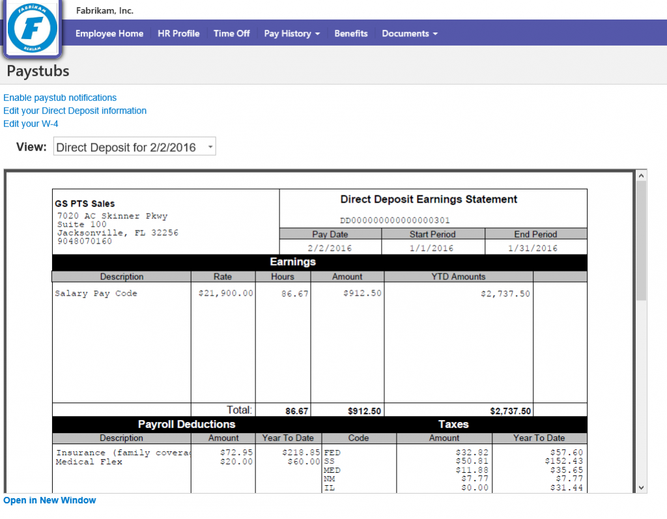Click Edit your Direct Deposit information link
667x519 pixels.
pyautogui.click(x=75, y=111)
